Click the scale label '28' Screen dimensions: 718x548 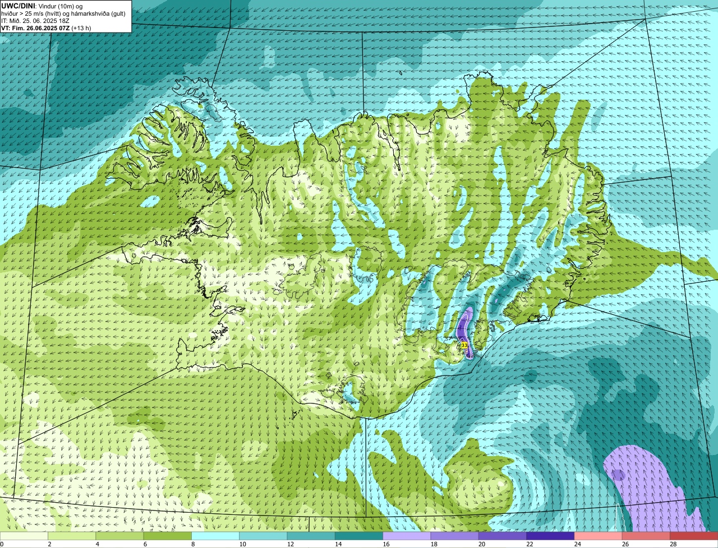(x=672, y=544)
